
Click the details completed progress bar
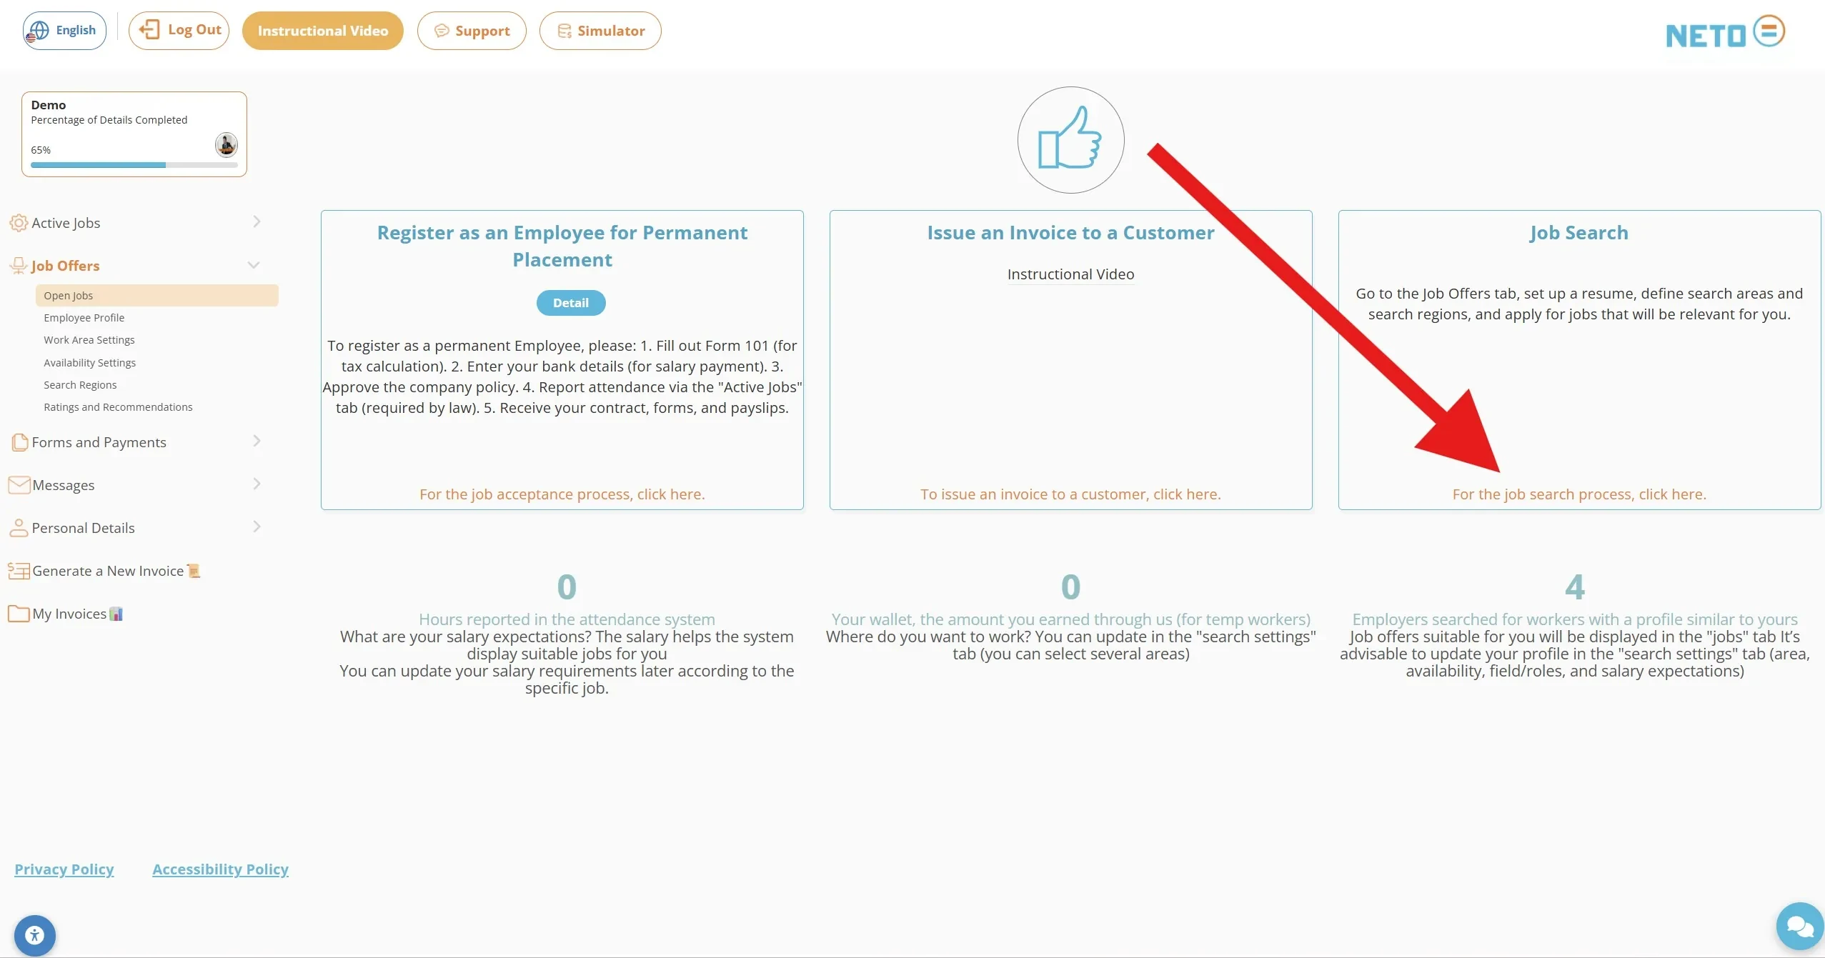pos(134,165)
